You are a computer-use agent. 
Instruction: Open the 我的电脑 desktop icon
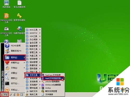tap(6, 4)
